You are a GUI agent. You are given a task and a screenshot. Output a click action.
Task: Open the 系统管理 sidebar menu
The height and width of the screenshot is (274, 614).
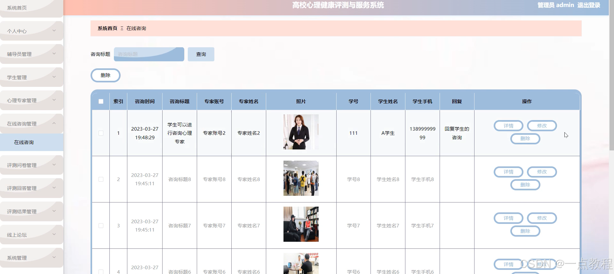coord(31,258)
